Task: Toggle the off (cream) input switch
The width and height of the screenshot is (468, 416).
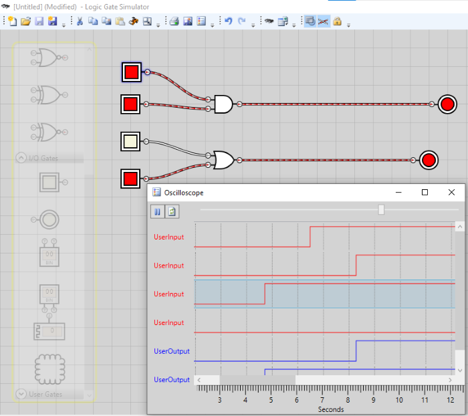Action: tap(130, 142)
